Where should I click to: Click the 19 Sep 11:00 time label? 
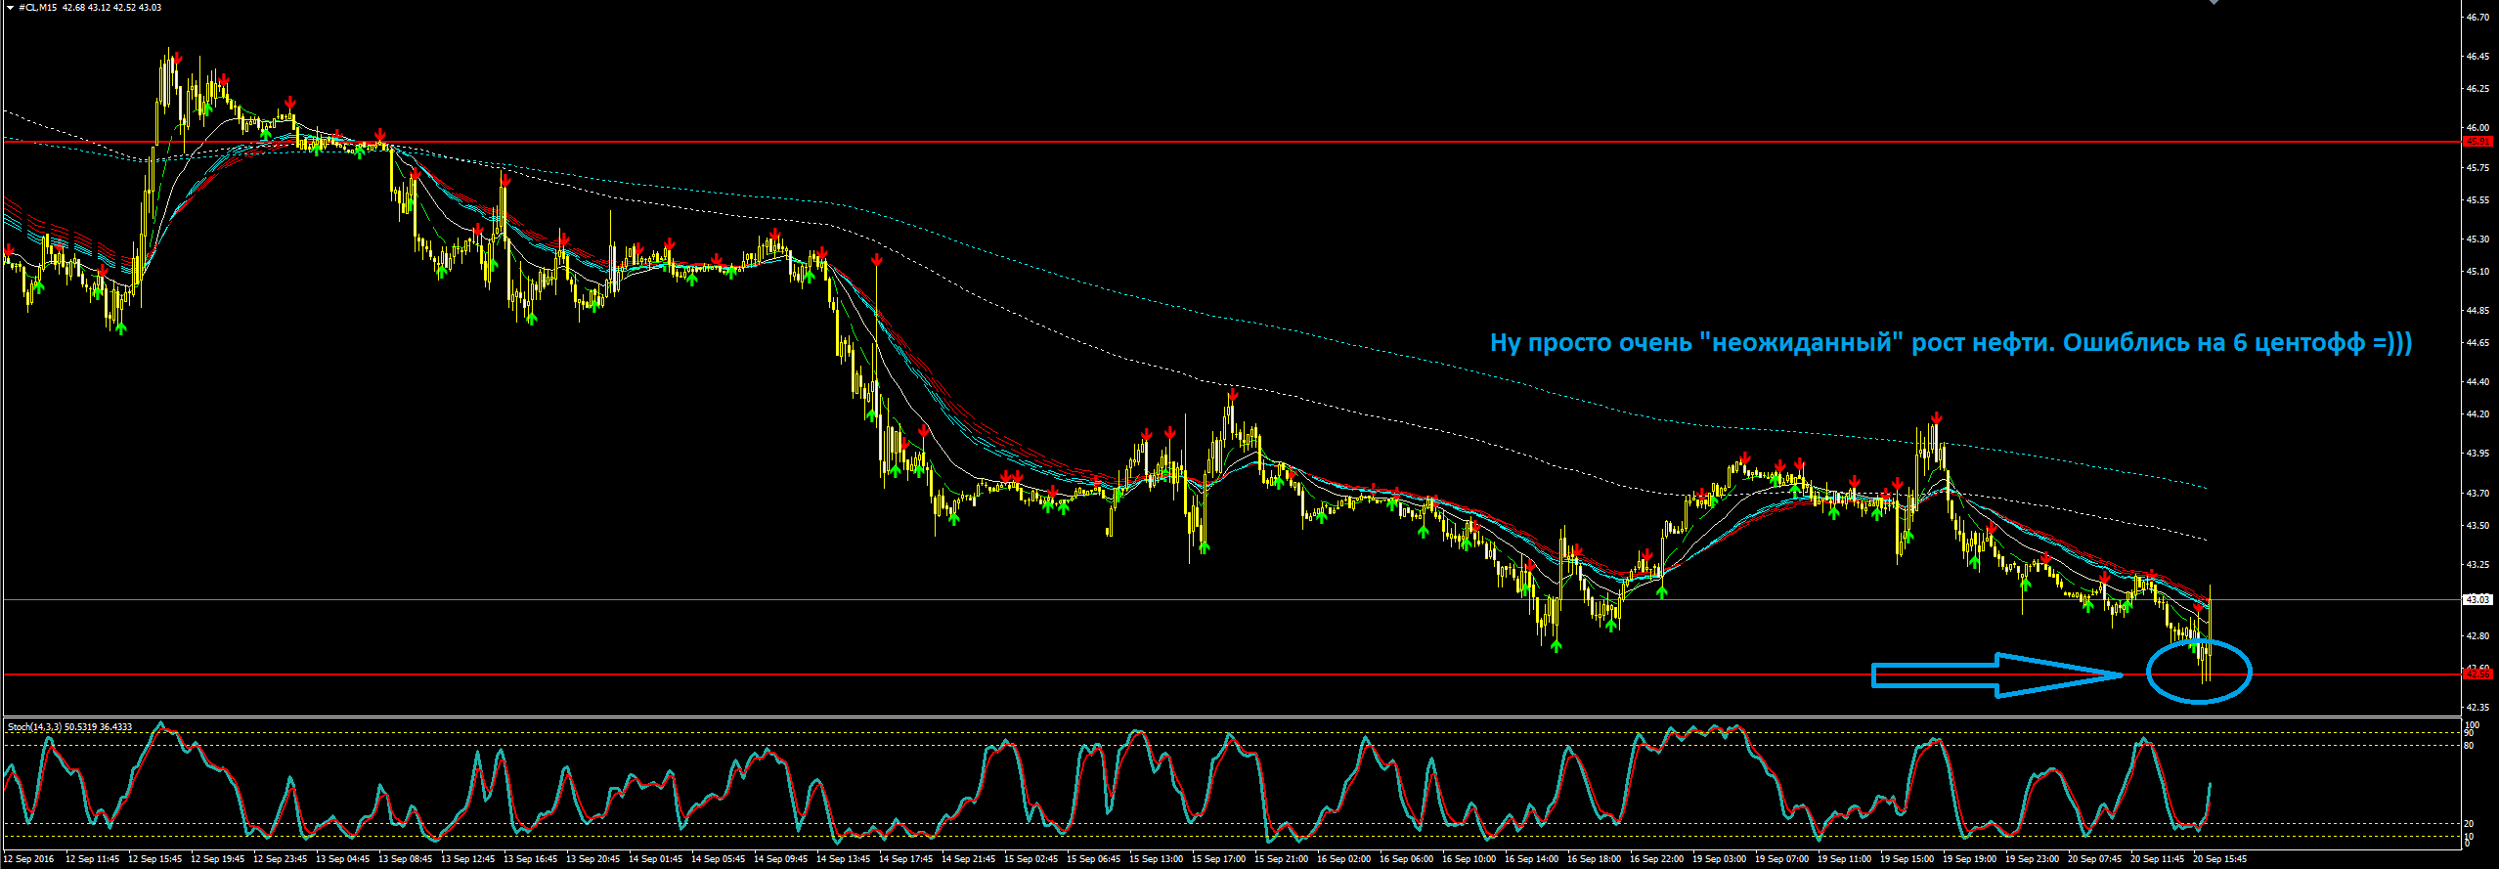tap(1845, 859)
